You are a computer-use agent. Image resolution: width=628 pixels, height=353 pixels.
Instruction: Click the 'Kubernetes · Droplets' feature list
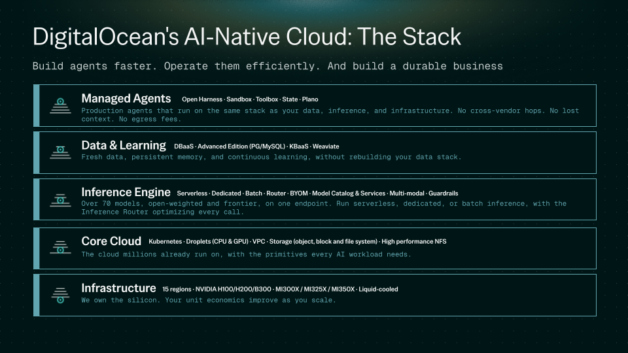[297, 242]
